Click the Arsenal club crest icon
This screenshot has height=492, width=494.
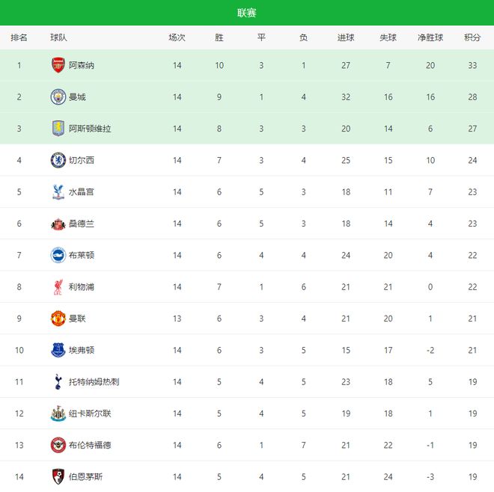(58, 65)
